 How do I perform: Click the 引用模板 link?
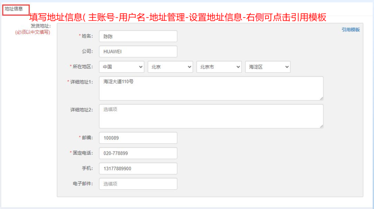350,30
